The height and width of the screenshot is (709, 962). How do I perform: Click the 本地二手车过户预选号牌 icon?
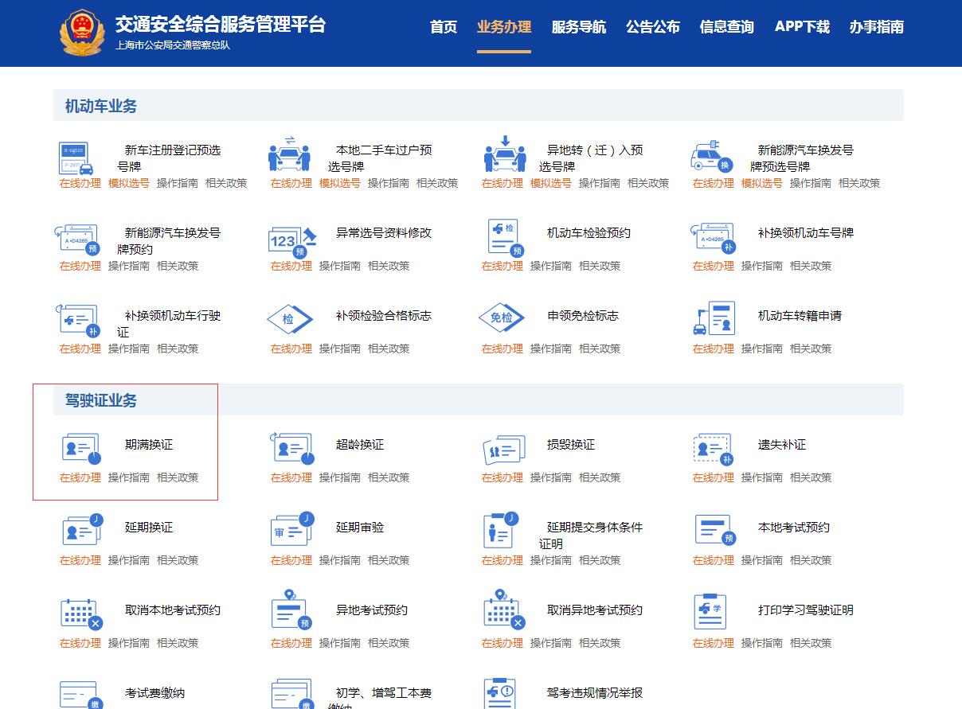290,155
